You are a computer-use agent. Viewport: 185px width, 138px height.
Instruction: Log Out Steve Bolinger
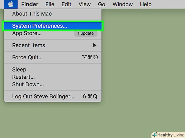43,97
